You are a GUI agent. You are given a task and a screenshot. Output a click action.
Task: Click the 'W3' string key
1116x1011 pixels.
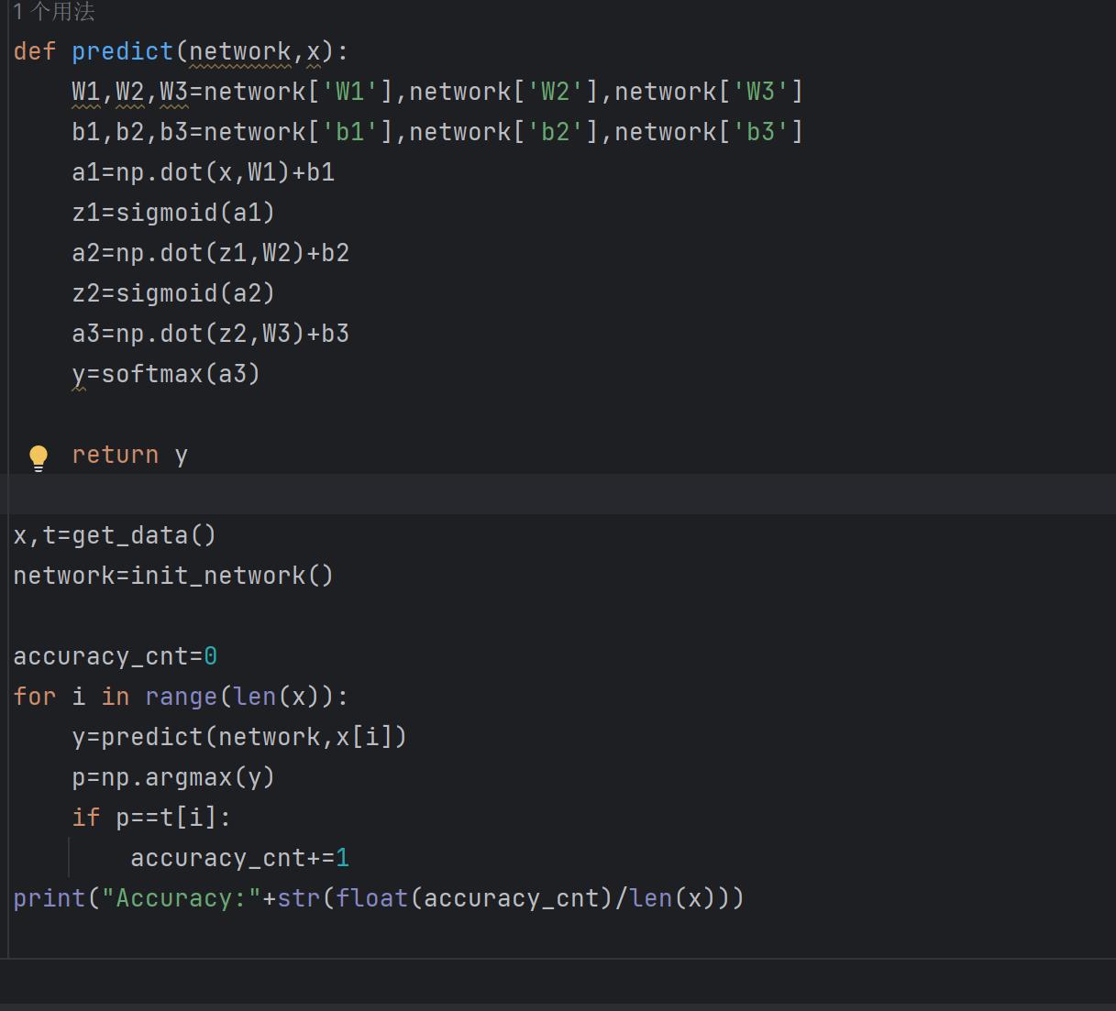(760, 92)
